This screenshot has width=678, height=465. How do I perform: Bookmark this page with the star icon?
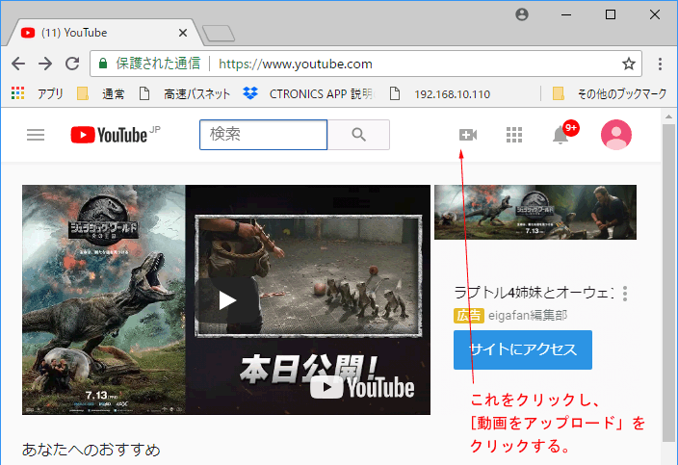coord(628,64)
